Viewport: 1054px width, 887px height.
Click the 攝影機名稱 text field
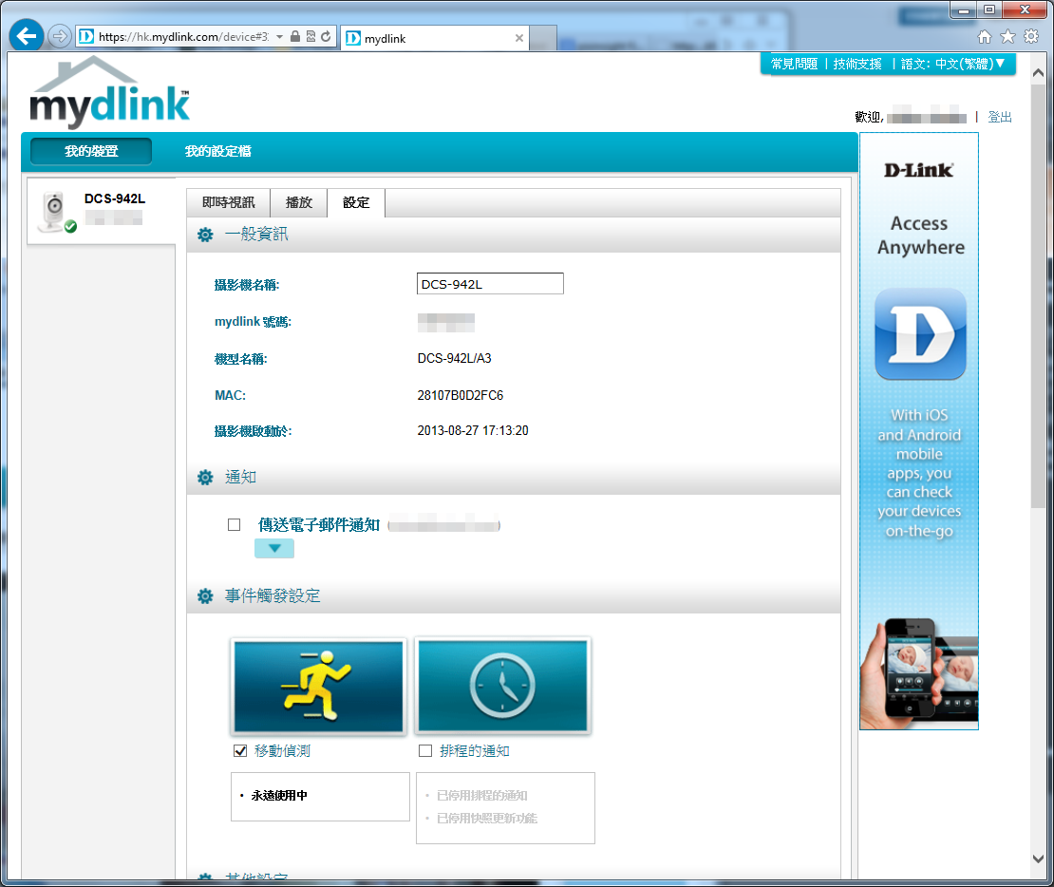click(x=490, y=284)
